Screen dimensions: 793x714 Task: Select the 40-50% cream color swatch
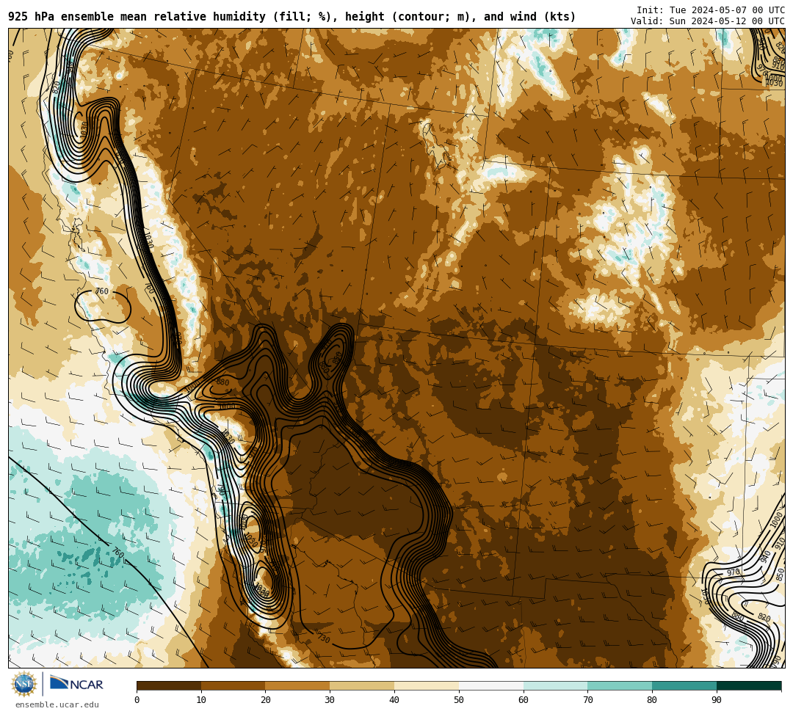[x=427, y=685]
